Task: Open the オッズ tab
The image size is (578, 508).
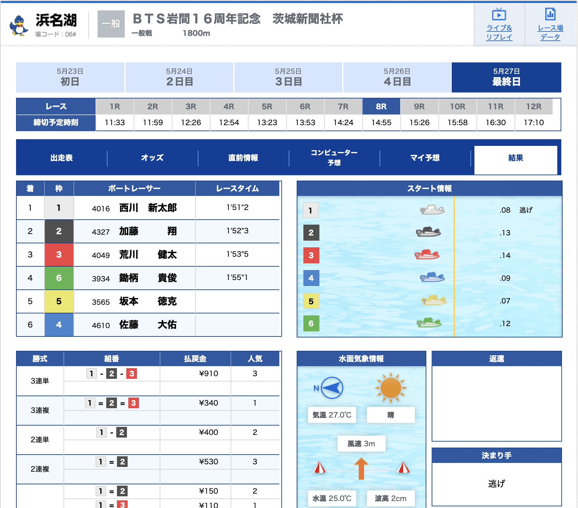Action: (x=152, y=158)
